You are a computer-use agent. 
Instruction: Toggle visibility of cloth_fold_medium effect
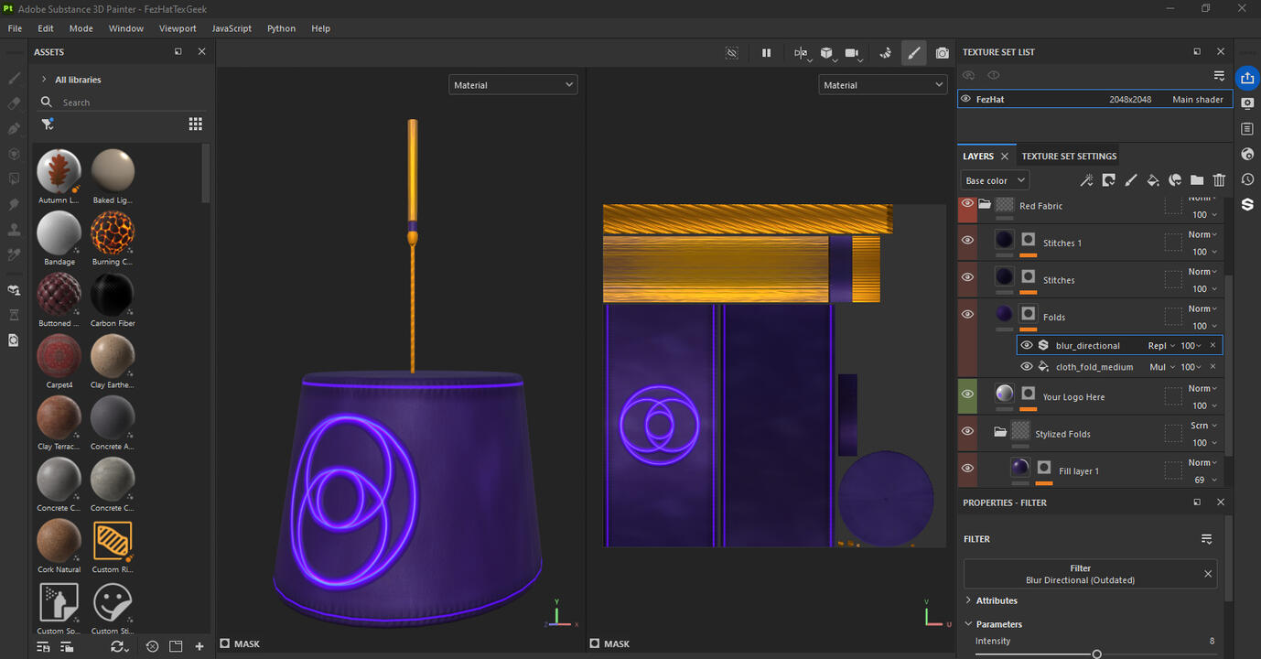1027,366
